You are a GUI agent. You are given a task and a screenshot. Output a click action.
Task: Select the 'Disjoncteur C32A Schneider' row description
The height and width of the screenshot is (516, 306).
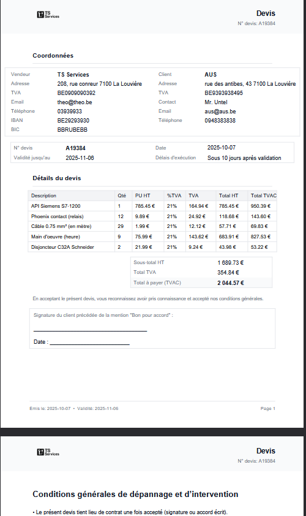point(62,247)
